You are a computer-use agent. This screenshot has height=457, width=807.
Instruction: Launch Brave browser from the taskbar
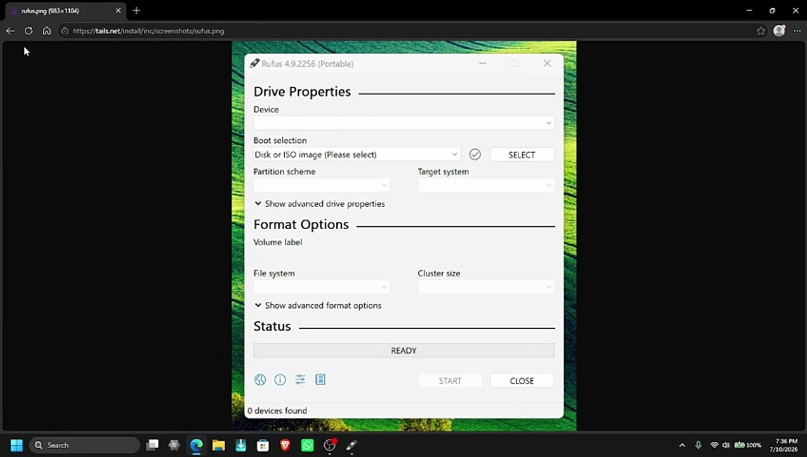[285, 445]
